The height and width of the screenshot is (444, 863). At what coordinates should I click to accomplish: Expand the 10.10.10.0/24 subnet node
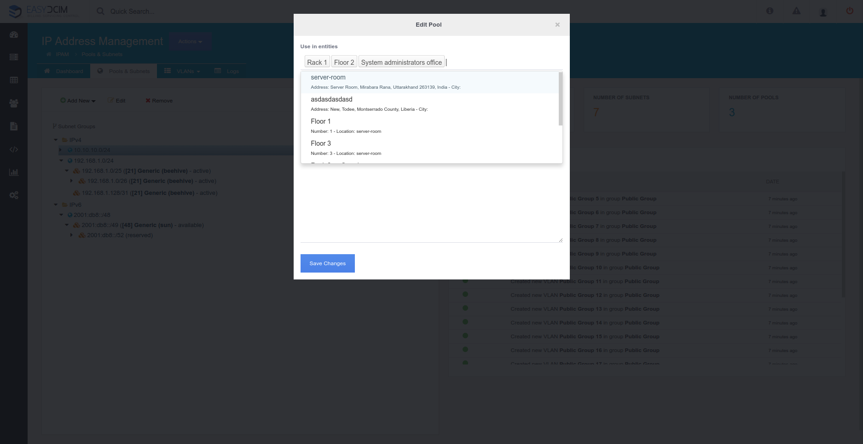(60, 150)
